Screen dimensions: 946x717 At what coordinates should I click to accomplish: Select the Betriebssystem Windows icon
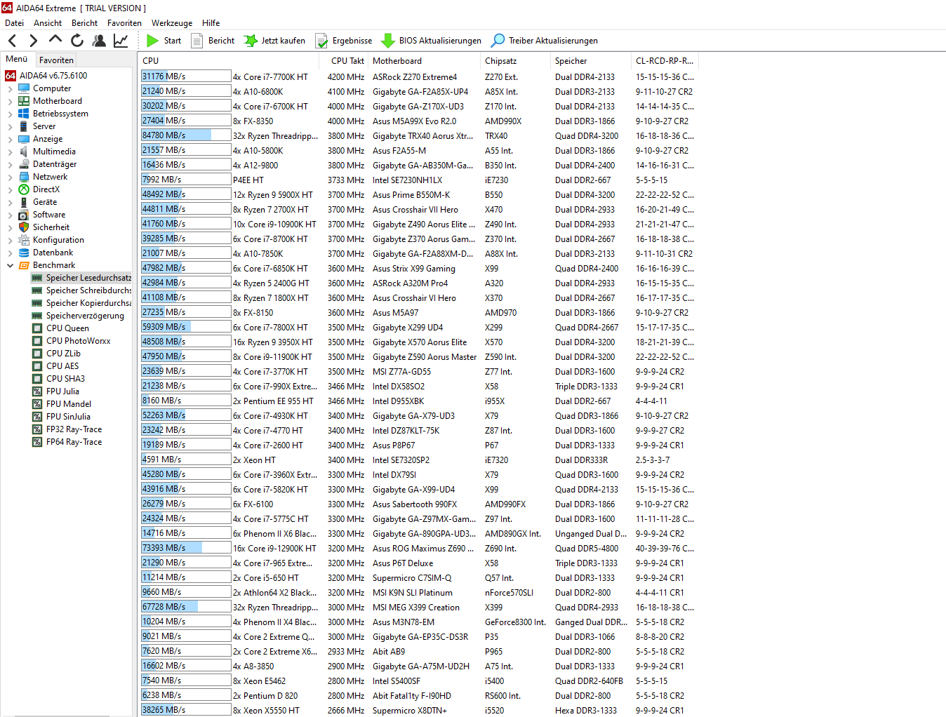(24, 114)
